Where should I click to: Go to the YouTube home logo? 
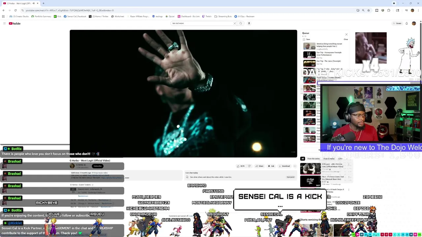coord(15,23)
